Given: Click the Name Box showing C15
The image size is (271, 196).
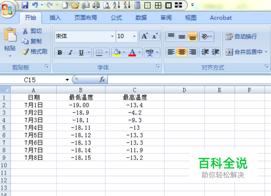Looking at the screenshot, I should tap(32, 80).
